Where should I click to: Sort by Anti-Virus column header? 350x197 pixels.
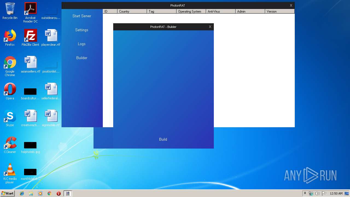[221, 11]
